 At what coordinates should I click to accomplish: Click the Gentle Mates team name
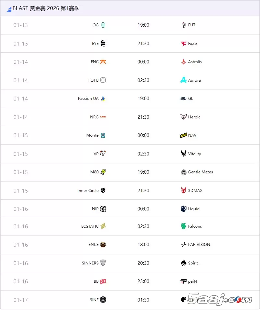[x=201, y=172]
